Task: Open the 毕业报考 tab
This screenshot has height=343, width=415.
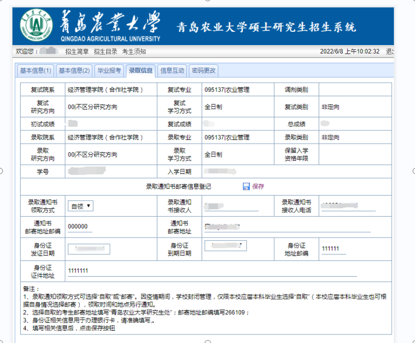Action: pyautogui.click(x=109, y=71)
